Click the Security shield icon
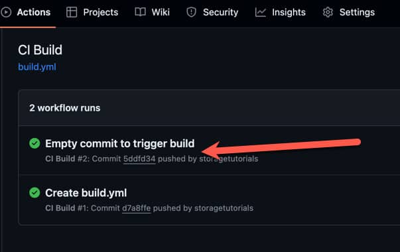This screenshot has height=252, width=400. pyautogui.click(x=191, y=12)
